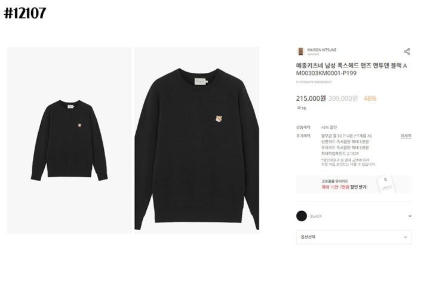Click the product title with code M00303KM0001-P199
Screen dimensions: 430x294
coord(352,69)
